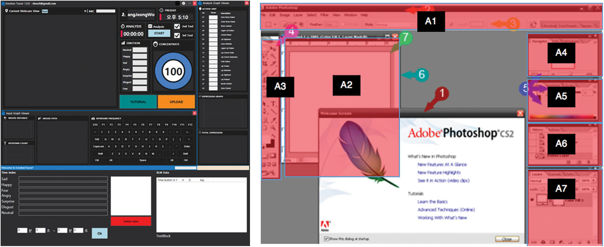This screenshot has height=247, width=604.
Task: Click the webcam icon beside Current Webcam View
Action: pos(6,11)
